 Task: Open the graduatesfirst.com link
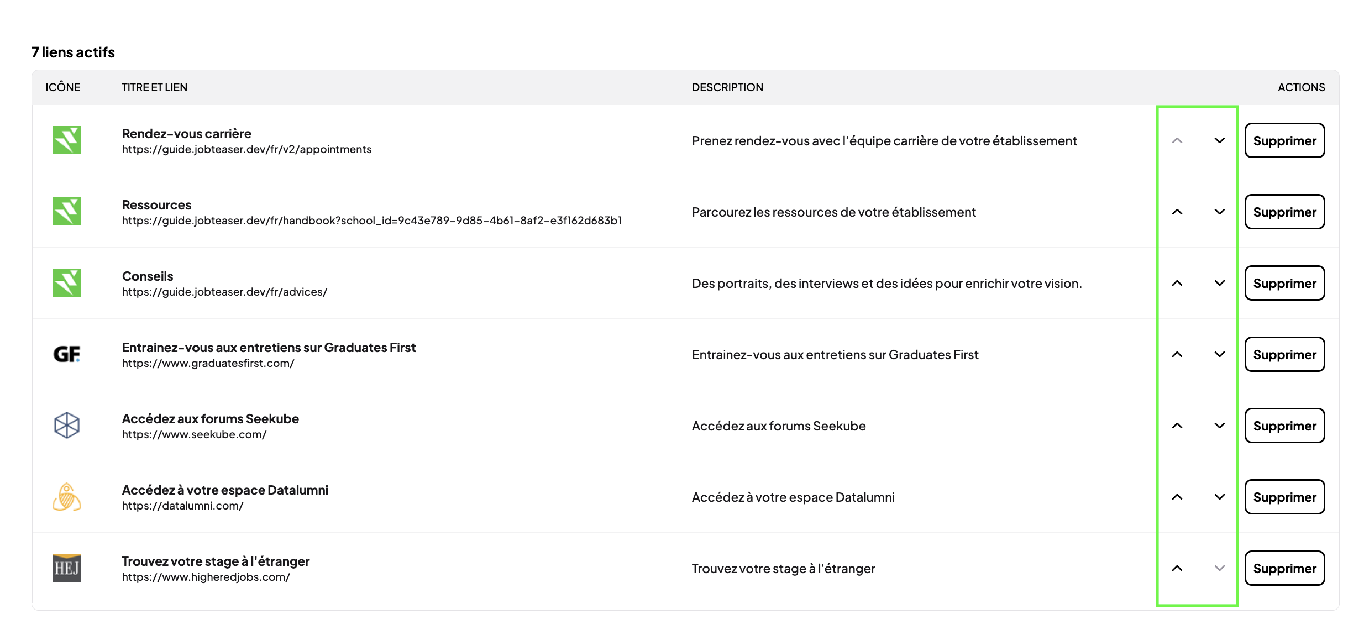click(208, 363)
